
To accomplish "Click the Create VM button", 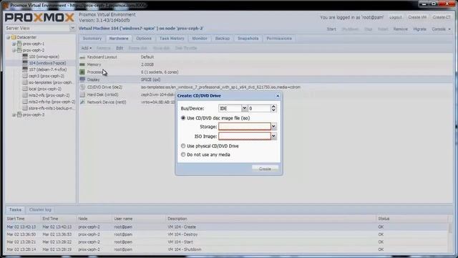I will click(417, 17).
